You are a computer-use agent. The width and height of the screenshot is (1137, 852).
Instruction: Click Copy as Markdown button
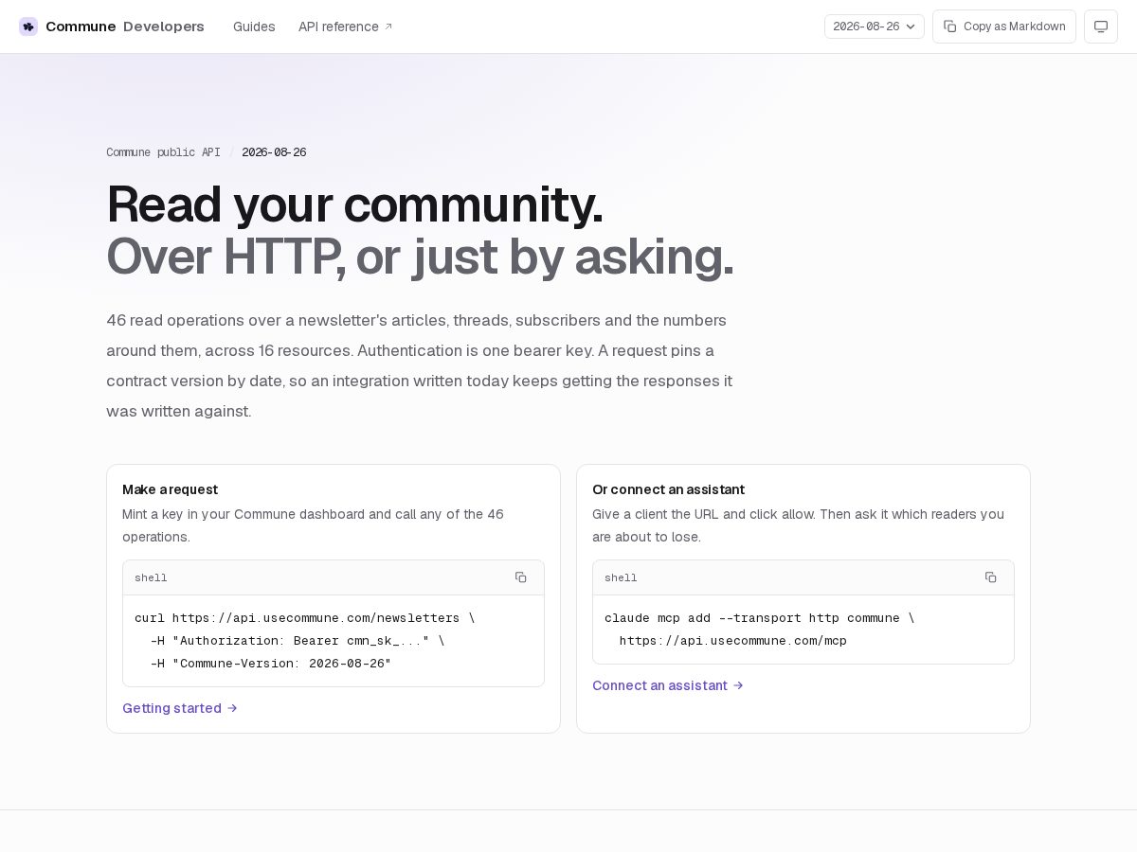click(1004, 27)
